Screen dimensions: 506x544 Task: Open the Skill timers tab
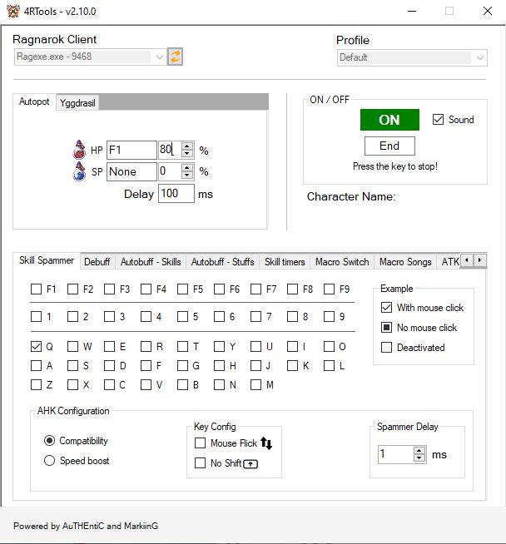tap(285, 262)
